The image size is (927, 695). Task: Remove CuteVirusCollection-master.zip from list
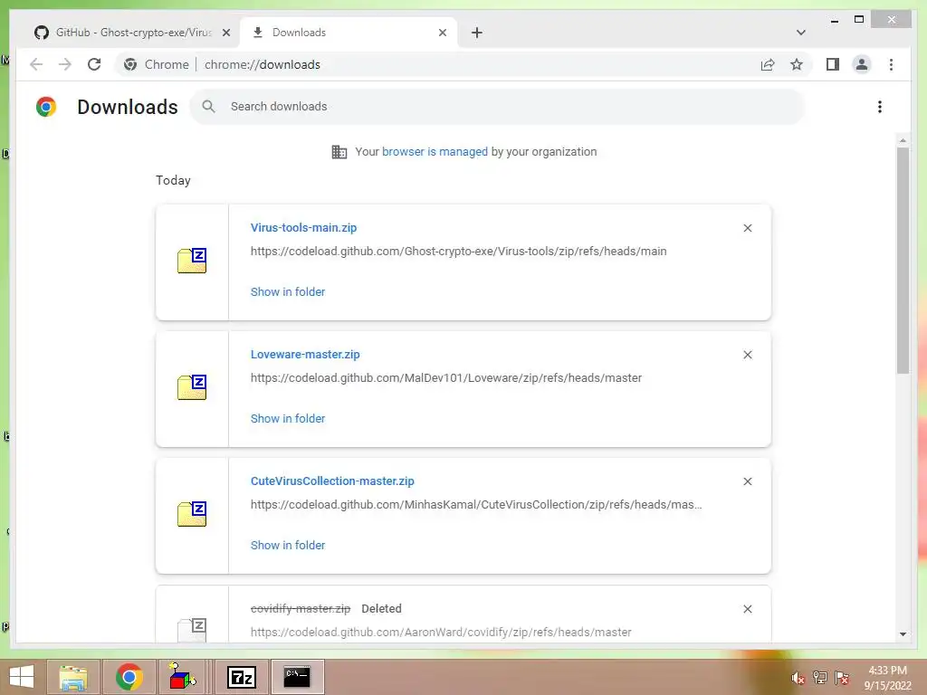click(x=747, y=481)
